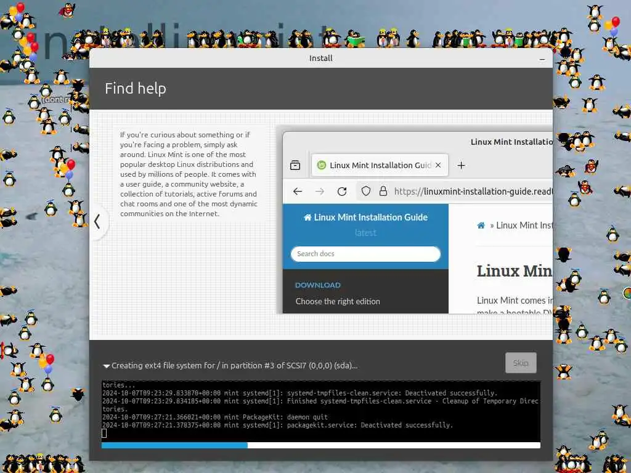Click the 'systemd-tmpfiles-clean.service: Deactivated successfully' log line
Viewport: 631px width, 473px height.
click(x=300, y=393)
